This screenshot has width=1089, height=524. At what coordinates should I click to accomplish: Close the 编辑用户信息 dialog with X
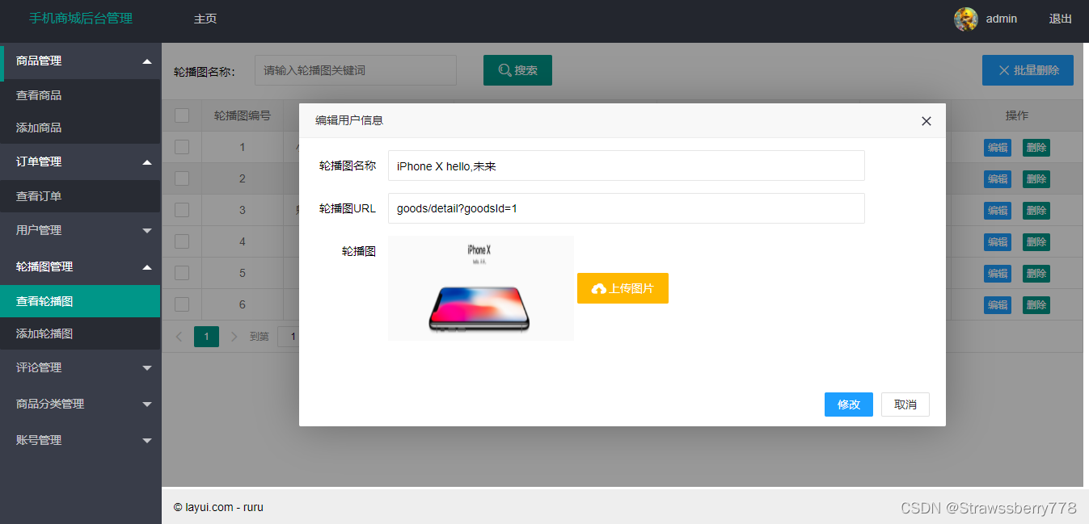[926, 121]
